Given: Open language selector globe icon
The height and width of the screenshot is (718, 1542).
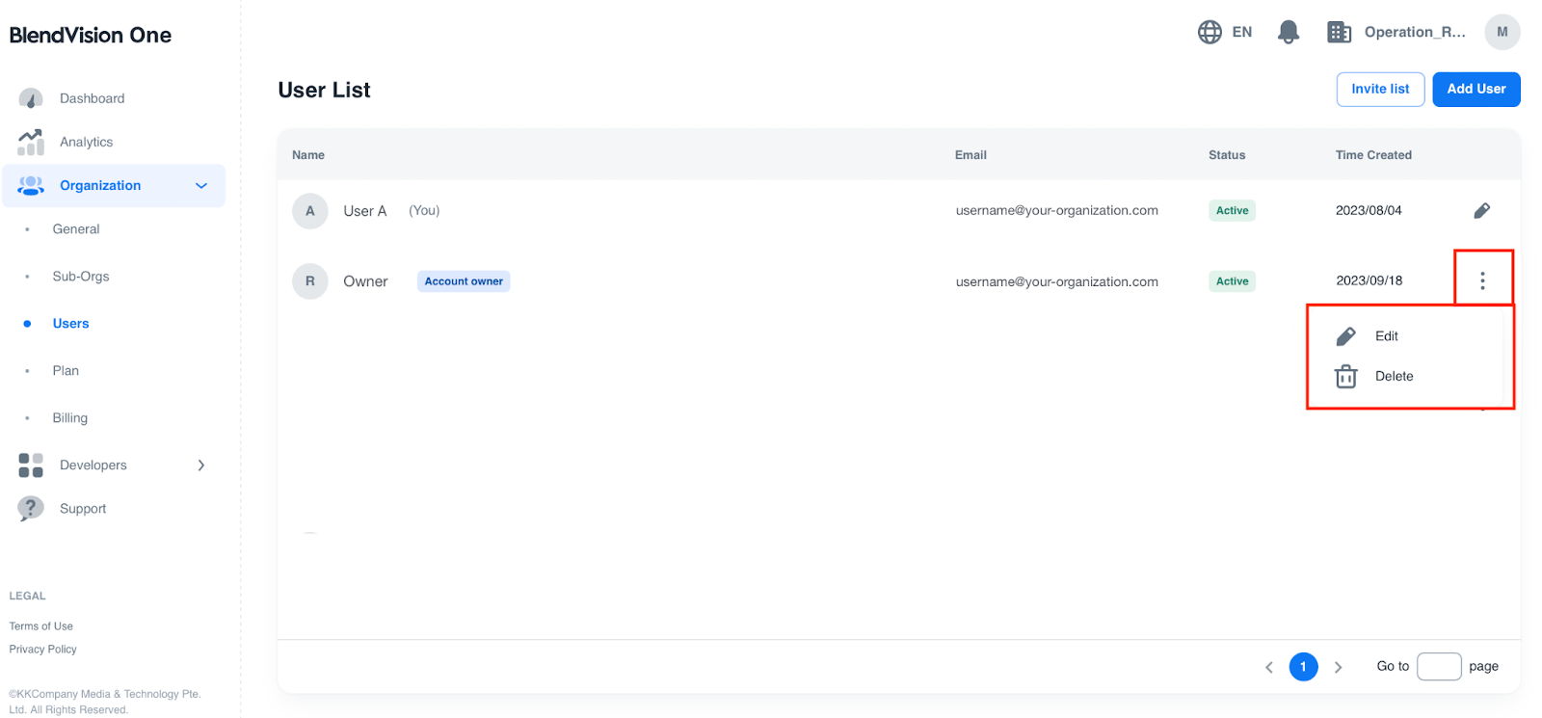Looking at the screenshot, I should point(1210,32).
